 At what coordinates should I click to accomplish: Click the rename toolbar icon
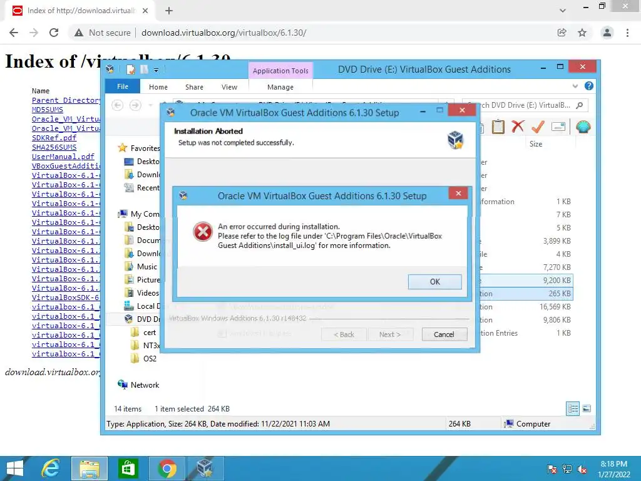(x=558, y=127)
